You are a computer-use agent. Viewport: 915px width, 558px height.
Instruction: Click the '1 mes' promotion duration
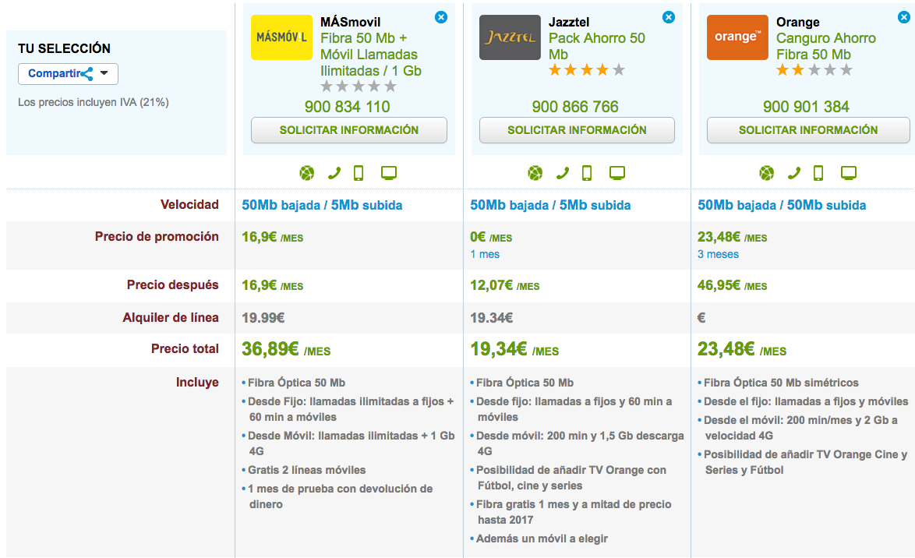485,255
